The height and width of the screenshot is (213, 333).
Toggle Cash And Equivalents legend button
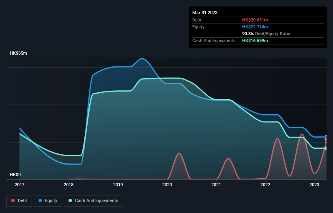coord(93,201)
